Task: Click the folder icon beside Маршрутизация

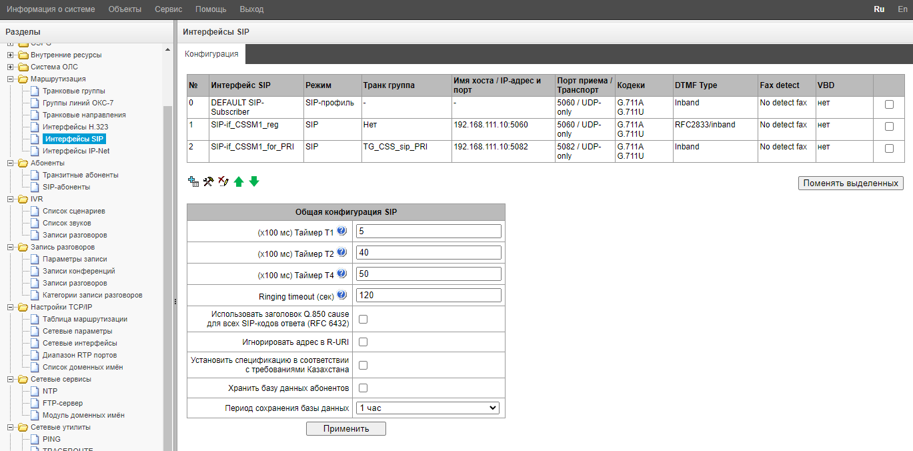Action: click(23, 79)
